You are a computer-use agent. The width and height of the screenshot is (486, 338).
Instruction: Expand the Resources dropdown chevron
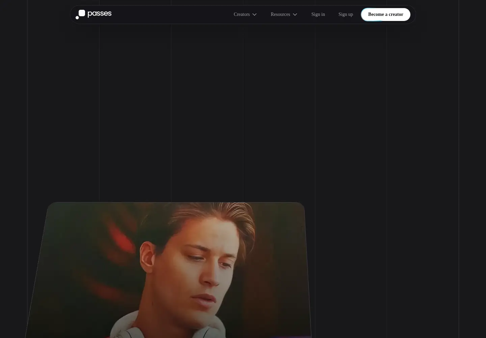pyautogui.click(x=295, y=15)
